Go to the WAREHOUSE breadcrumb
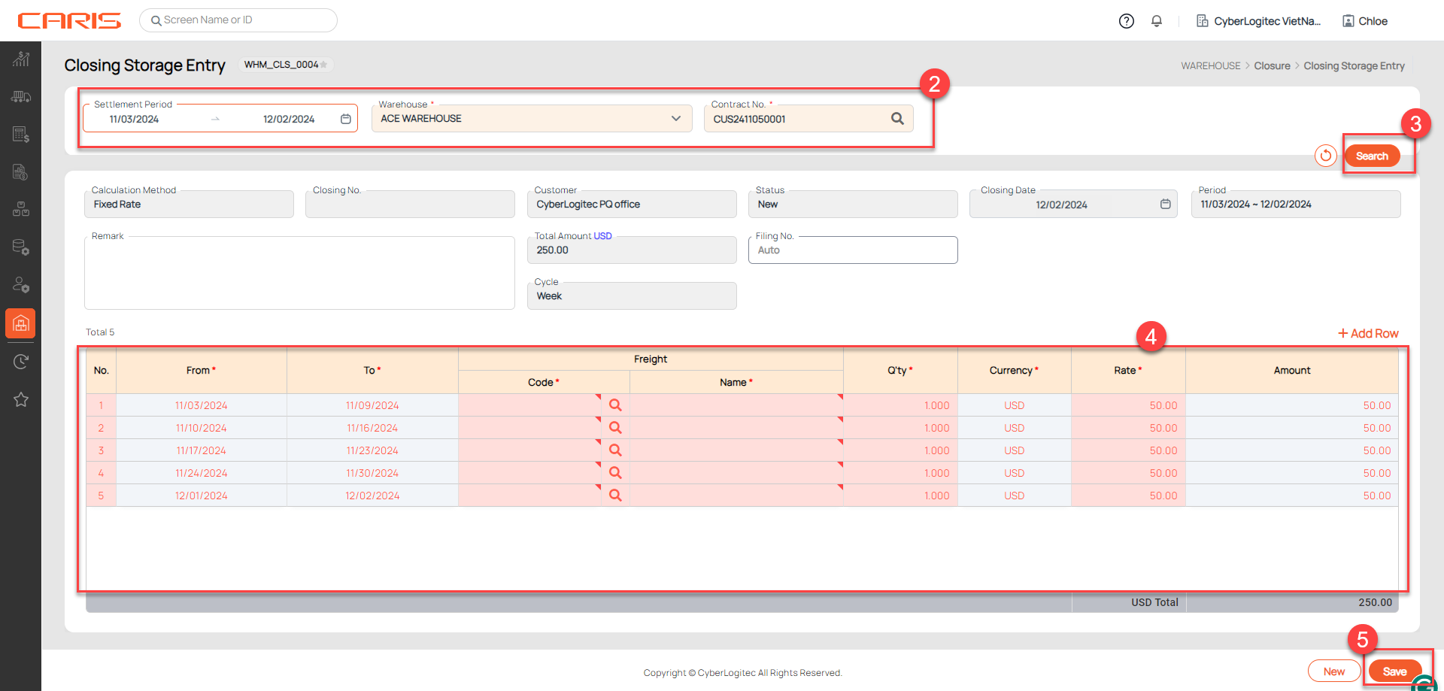 point(1210,66)
